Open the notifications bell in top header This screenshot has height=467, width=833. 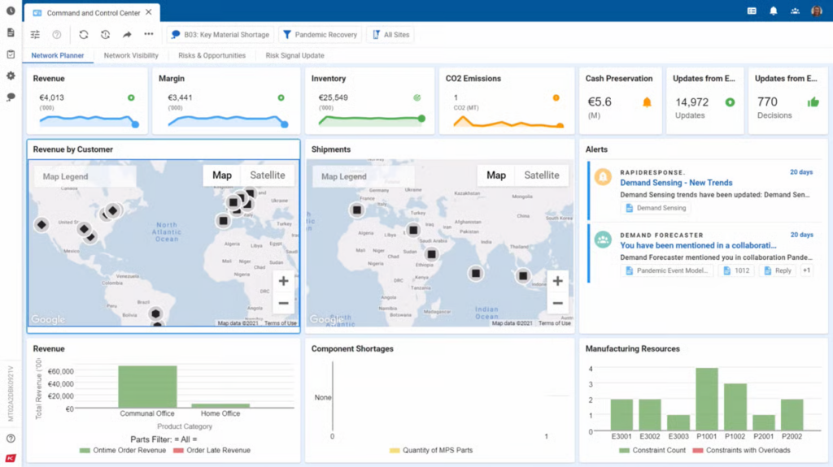tap(774, 11)
